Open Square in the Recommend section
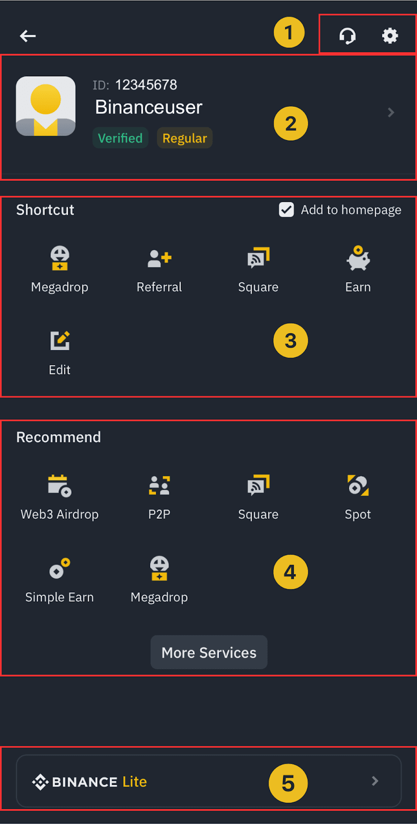The width and height of the screenshot is (417, 824). coord(258,486)
